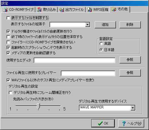
Task: Click the 出力ファイル tab icon
Action: (x=62, y=10)
